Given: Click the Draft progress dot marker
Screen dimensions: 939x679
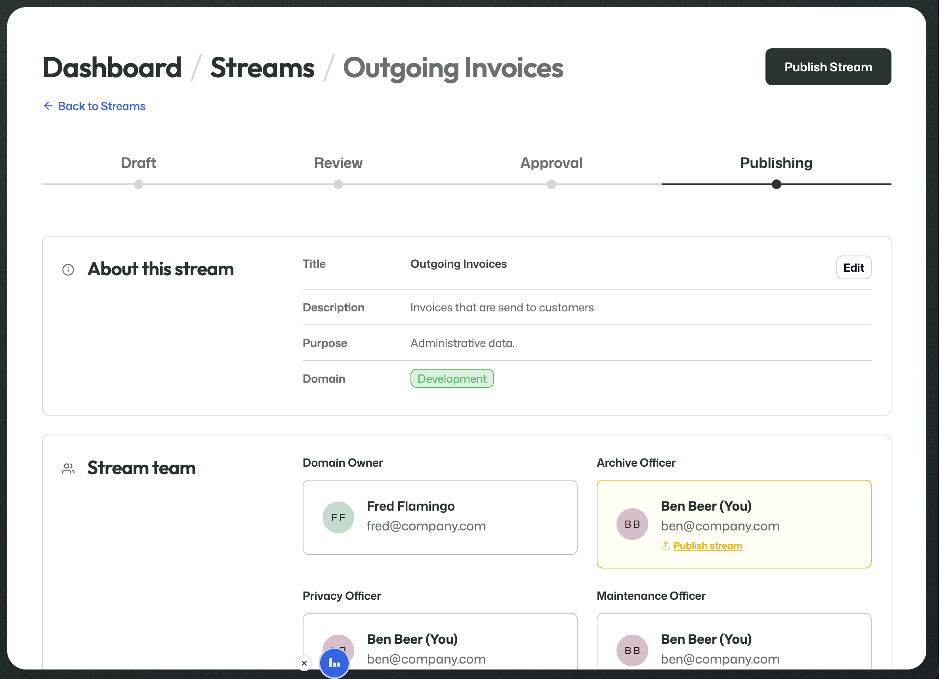Looking at the screenshot, I should [x=139, y=184].
